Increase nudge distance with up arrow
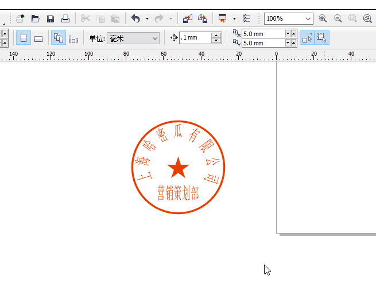The image size is (376, 299). coord(216,35)
